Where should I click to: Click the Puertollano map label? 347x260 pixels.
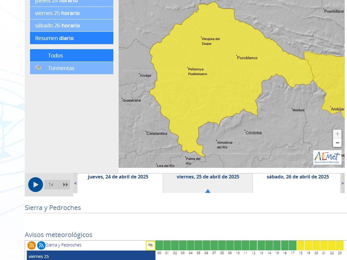[x=334, y=11]
